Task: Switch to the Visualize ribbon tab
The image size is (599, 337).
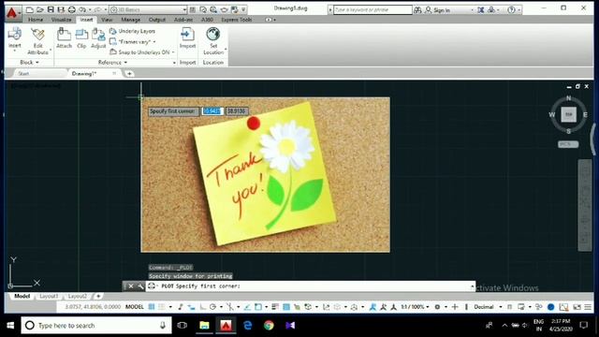Action: [x=61, y=20]
